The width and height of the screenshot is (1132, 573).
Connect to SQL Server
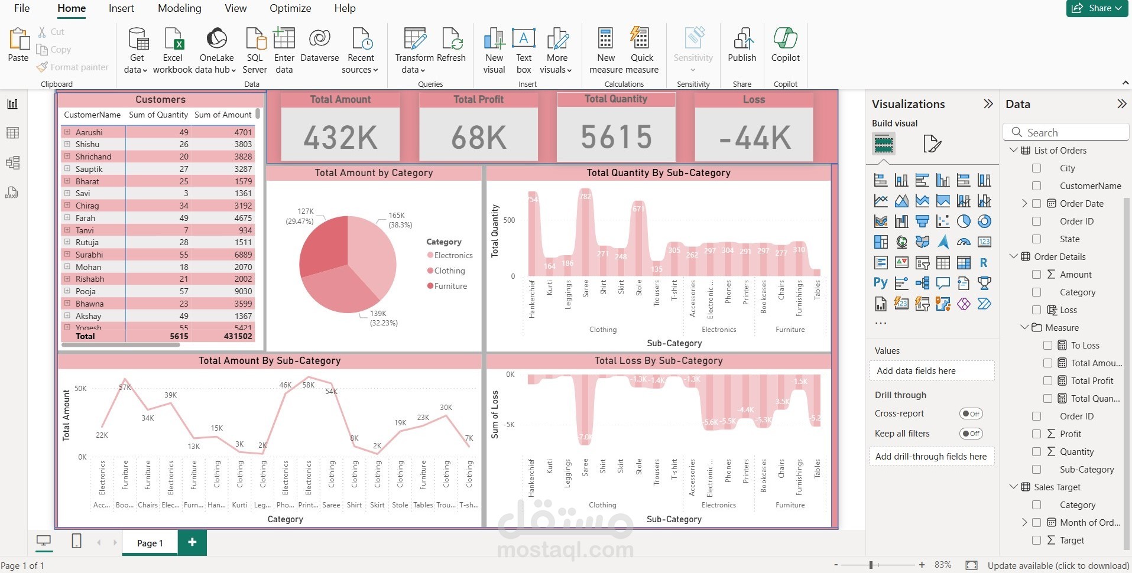click(x=255, y=50)
